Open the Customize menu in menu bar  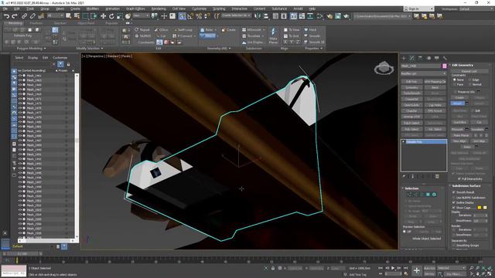tap(200, 8)
